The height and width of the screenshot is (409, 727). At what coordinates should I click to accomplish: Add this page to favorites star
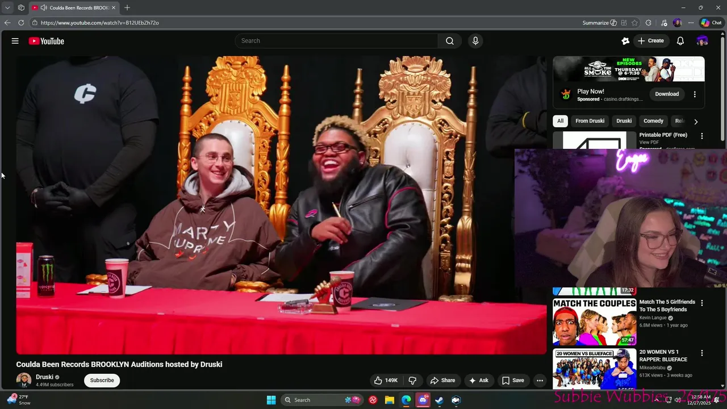[x=634, y=23]
